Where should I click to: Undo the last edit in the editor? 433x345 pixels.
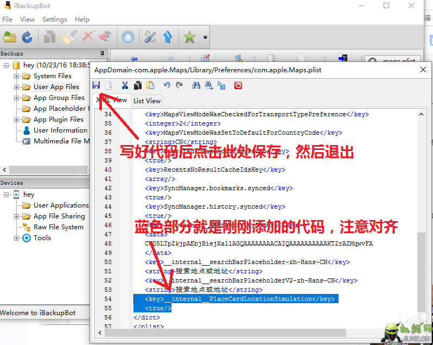[x=167, y=85]
